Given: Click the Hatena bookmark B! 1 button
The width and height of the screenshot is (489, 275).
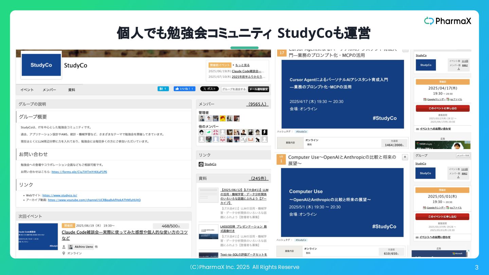Looking at the screenshot, I should pyautogui.click(x=163, y=89).
